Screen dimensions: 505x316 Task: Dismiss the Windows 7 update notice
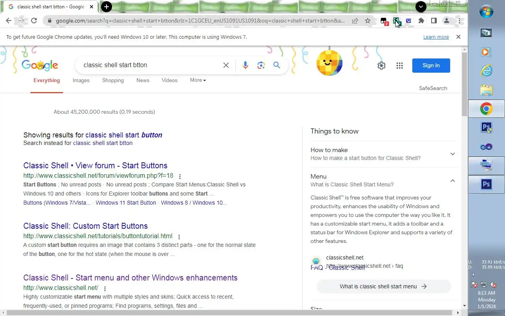458,37
